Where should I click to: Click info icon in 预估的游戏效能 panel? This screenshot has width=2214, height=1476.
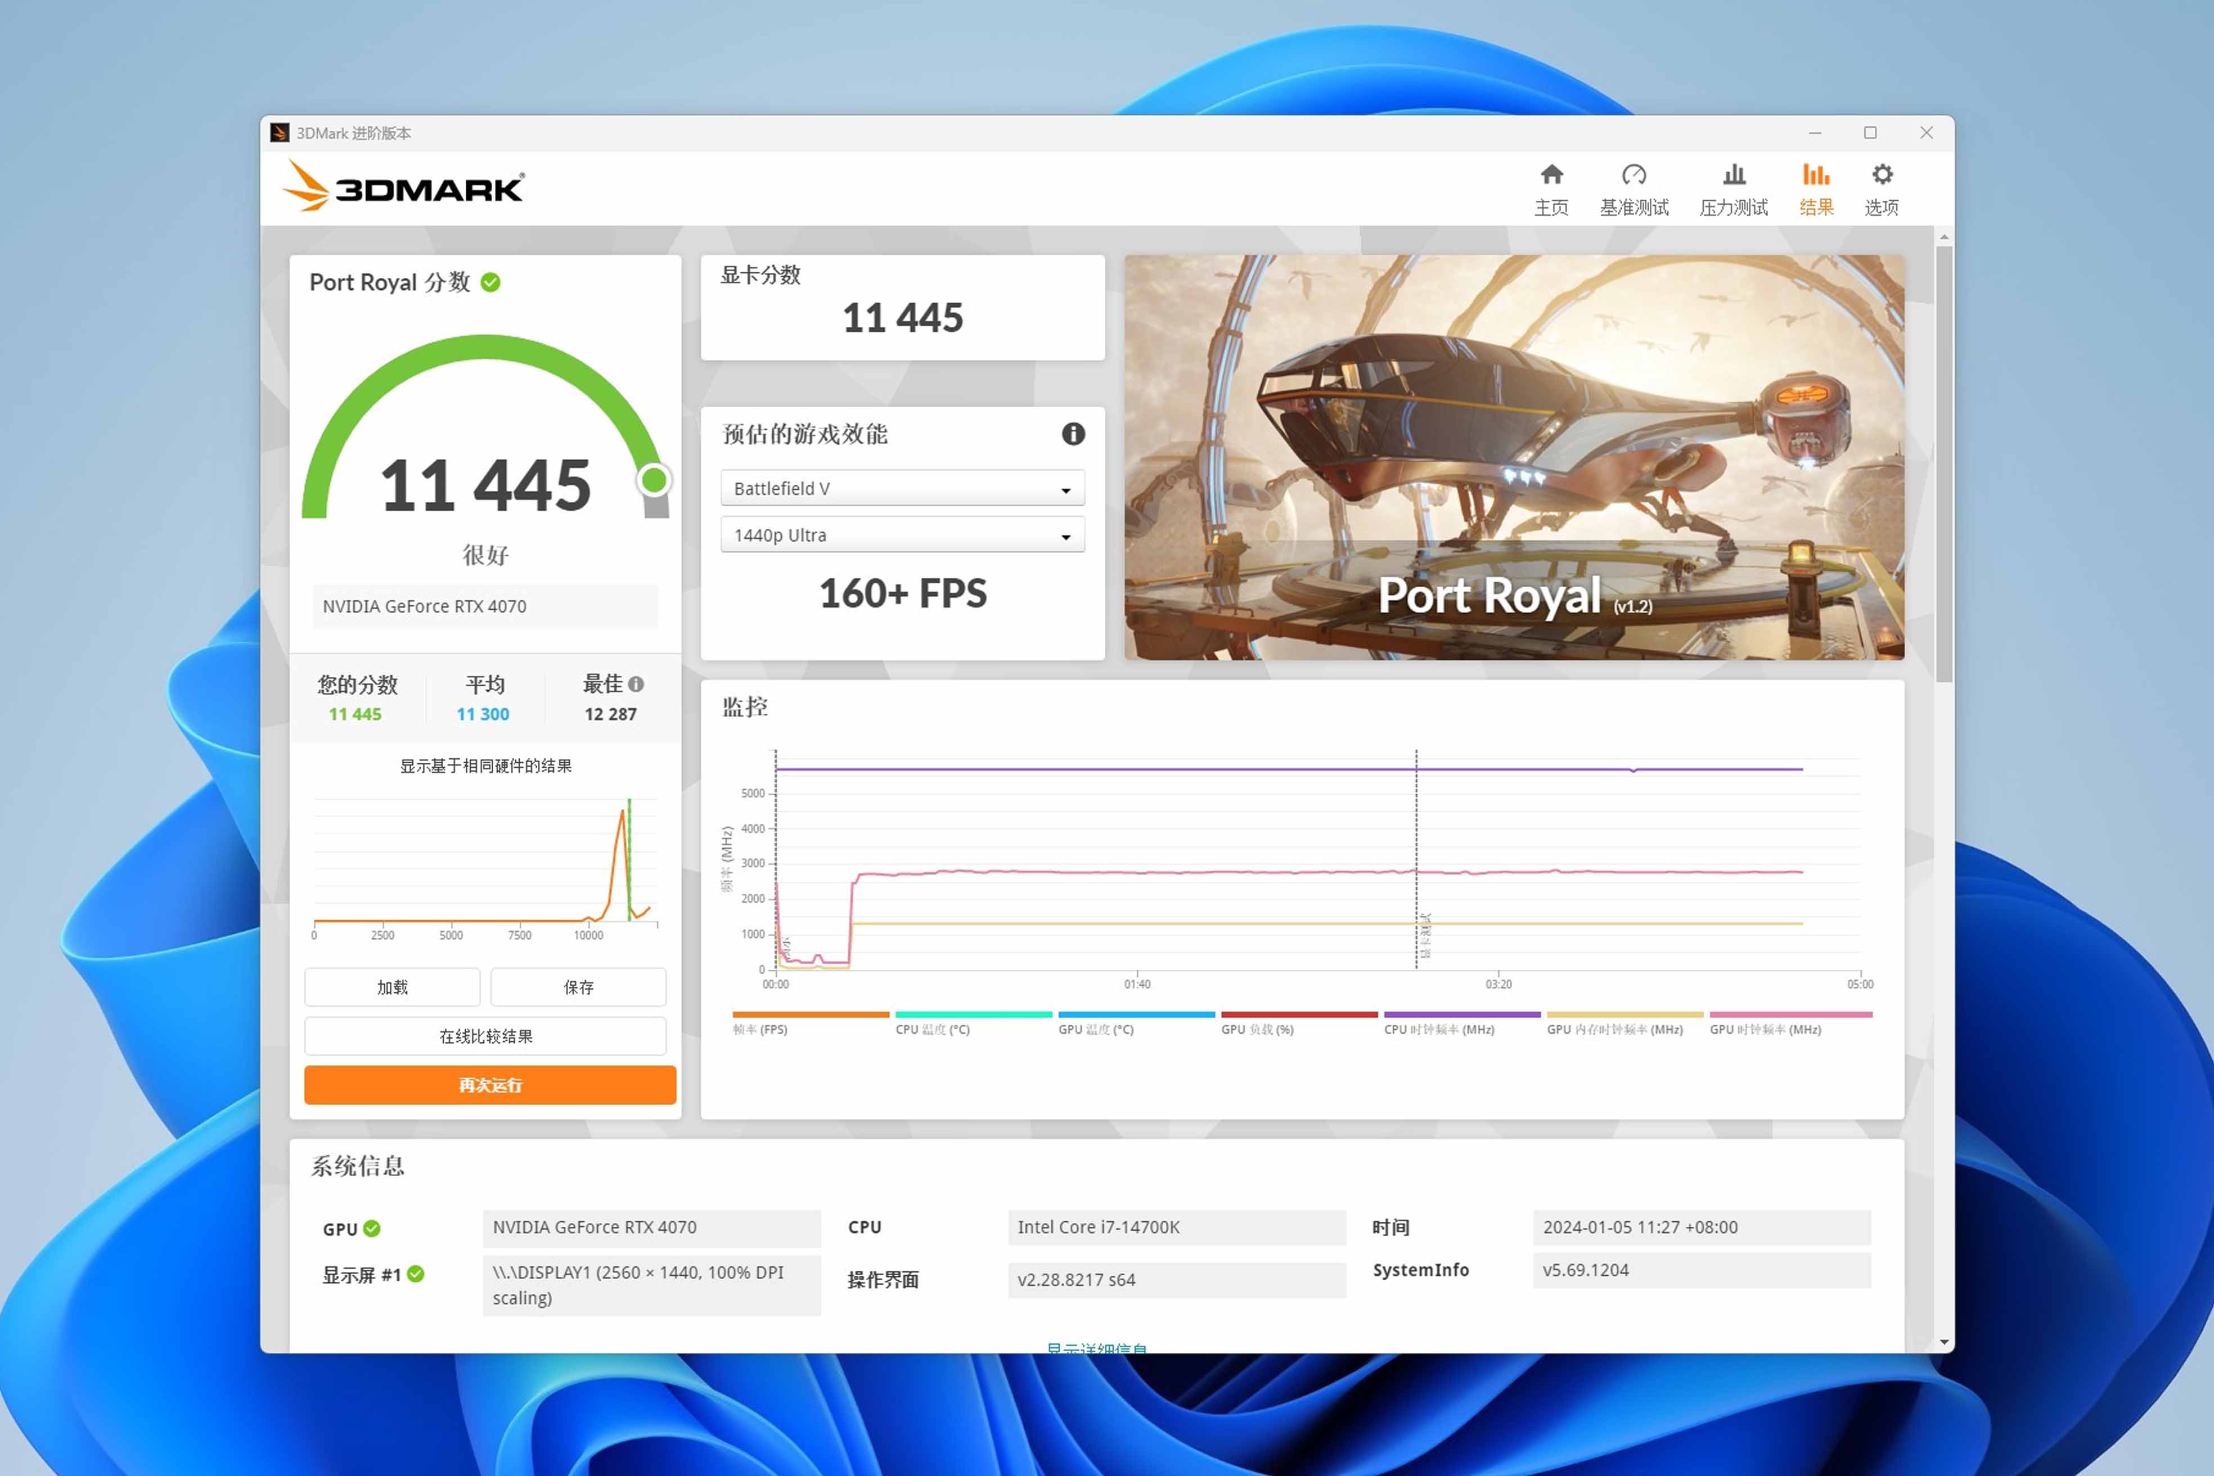[1073, 434]
